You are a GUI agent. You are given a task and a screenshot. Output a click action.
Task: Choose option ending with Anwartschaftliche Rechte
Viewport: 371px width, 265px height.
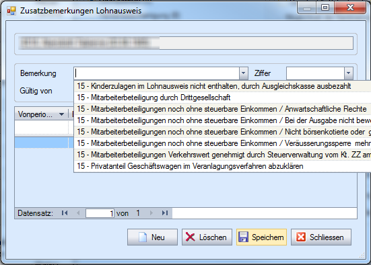pos(222,109)
